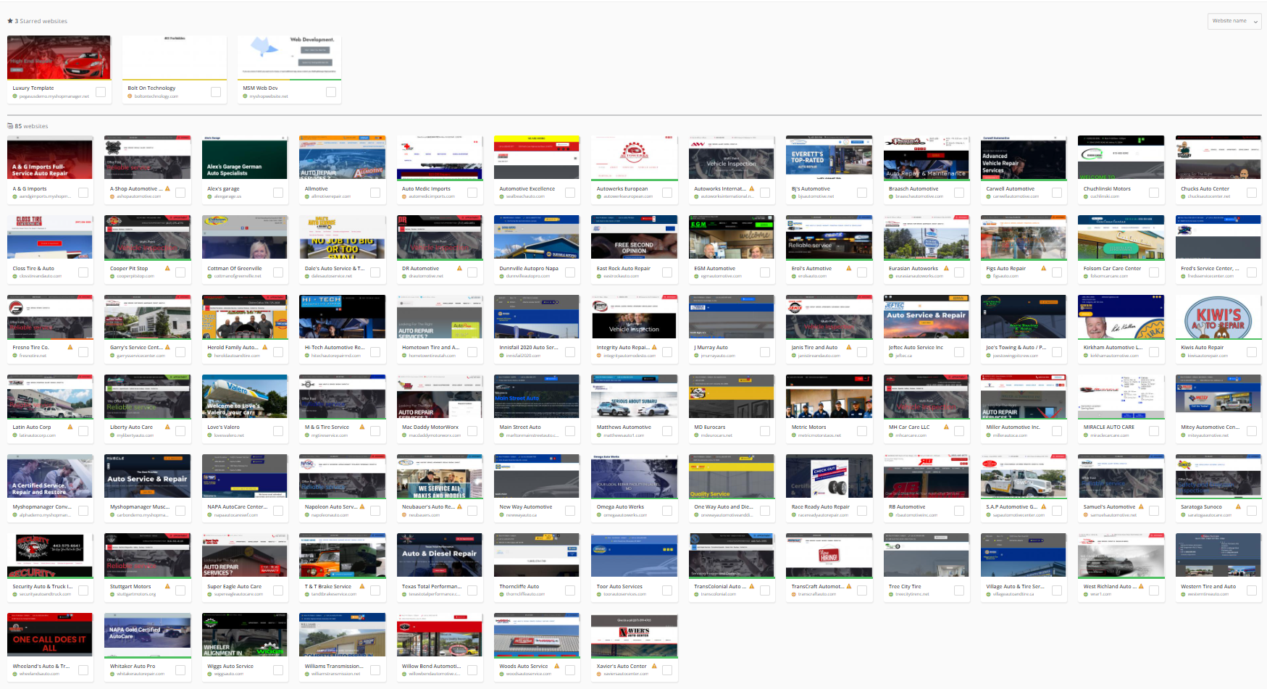Open the Alex's garage website thumbnail
Image resolution: width=1267 pixels, height=689 pixels.
point(244,158)
